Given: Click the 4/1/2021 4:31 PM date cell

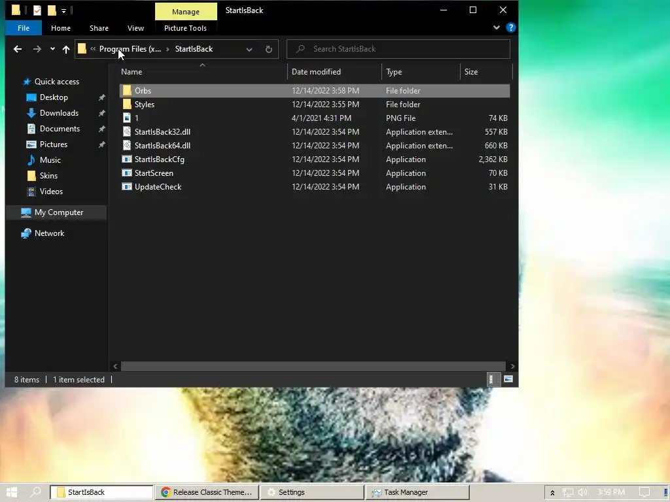Looking at the screenshot, I should coord(321,118).
